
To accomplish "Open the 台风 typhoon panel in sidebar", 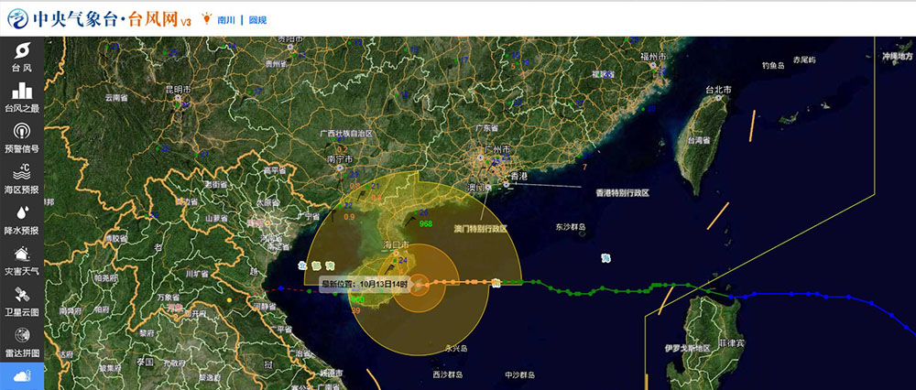I will pos(21,57).
